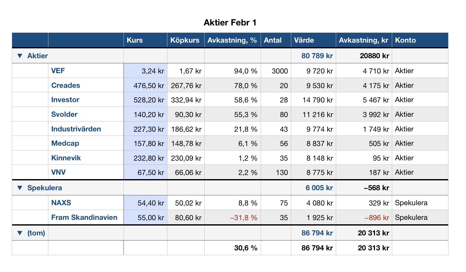Click Aktier group return 20880 kr
Screen dimensions: 466x272
click(x=364, y=56)
